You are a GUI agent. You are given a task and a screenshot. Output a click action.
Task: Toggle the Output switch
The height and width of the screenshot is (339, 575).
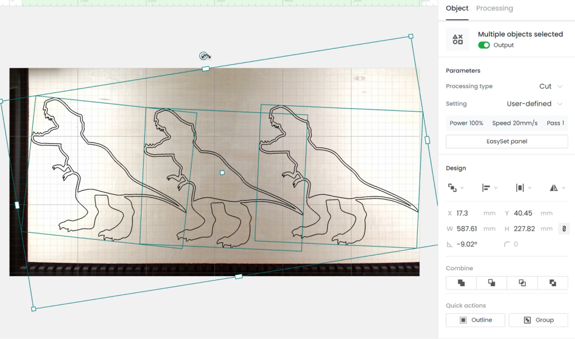coord(483,45)
